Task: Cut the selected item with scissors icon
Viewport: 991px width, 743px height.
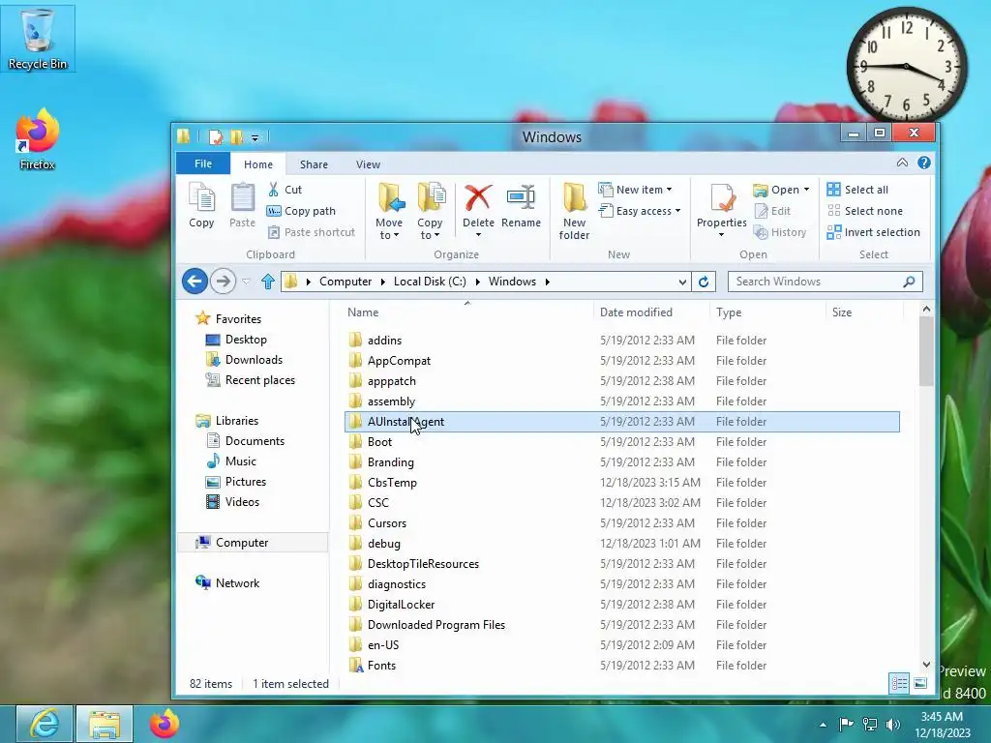Action: point(285,190)
